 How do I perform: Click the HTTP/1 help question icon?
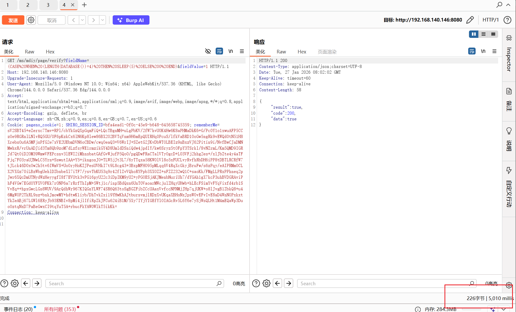[x=507, y=20]
